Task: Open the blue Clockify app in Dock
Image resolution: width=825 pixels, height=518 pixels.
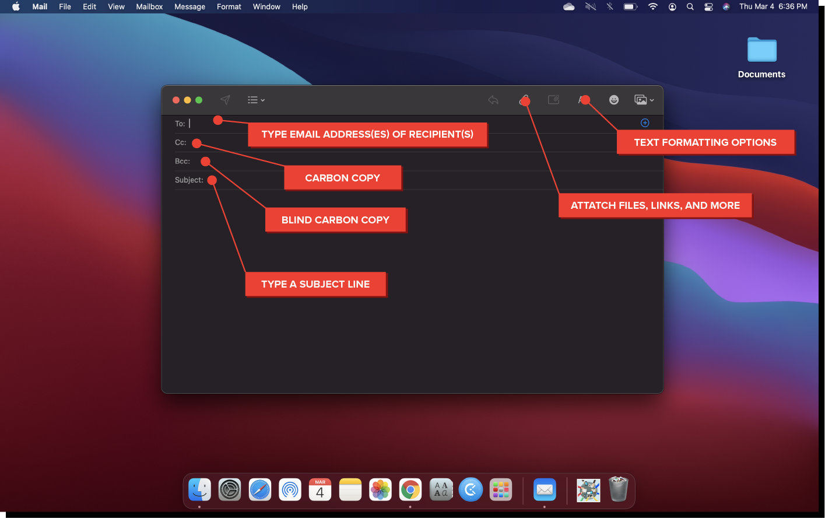Action: click(471, 490)
